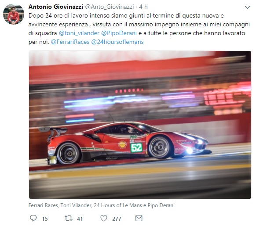Click the reply speech bubble icon
The image size is (256, 226).
[33, 218]
